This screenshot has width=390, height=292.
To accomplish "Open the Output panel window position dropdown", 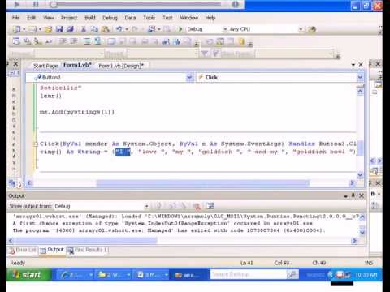I will coord(346,196).
